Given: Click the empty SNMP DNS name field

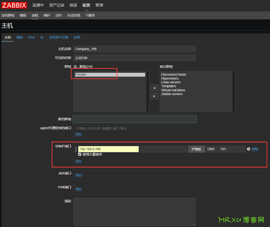Looking at the screenshot, I should pos(163,149).
